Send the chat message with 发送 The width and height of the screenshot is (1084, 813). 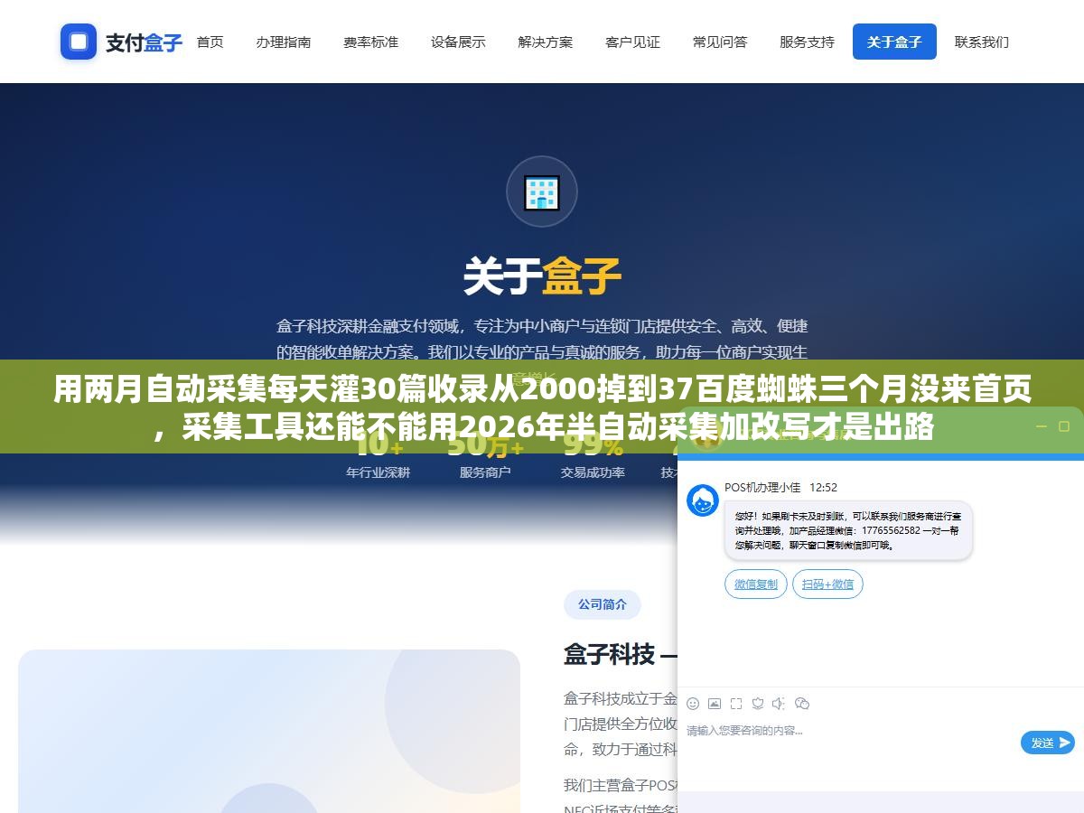[1048, 743]
